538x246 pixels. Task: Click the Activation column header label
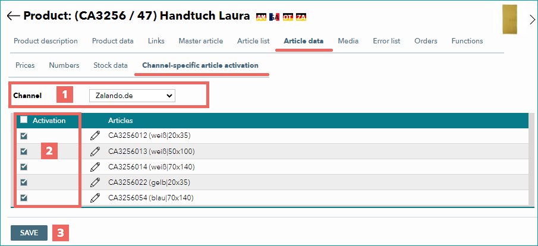pyautogui.click(x=49, y=121)
